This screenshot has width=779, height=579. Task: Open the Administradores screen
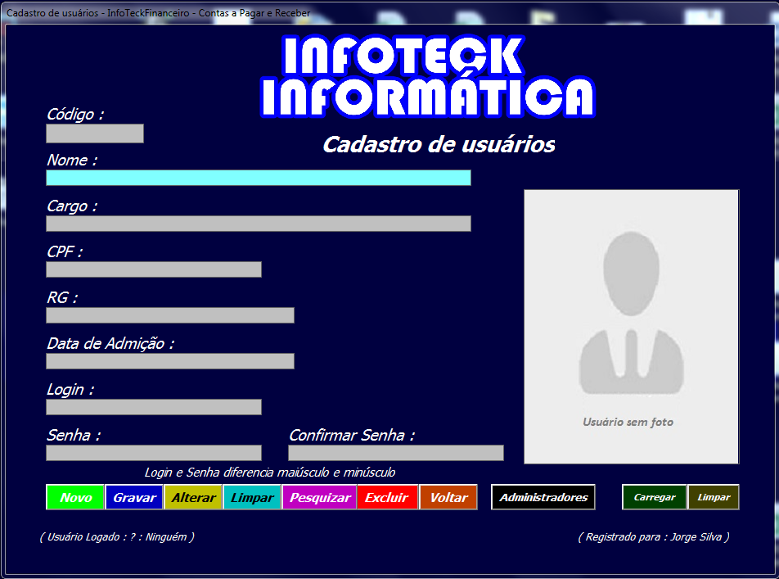coord(543,497)
